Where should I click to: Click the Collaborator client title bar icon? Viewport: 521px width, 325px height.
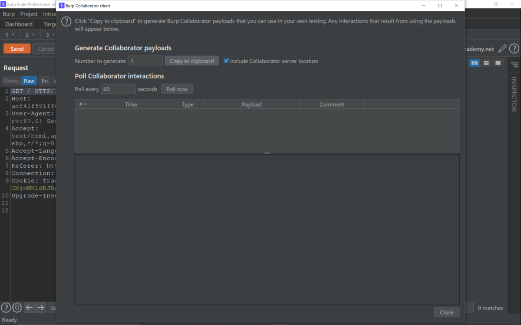(x=61, y=6)
